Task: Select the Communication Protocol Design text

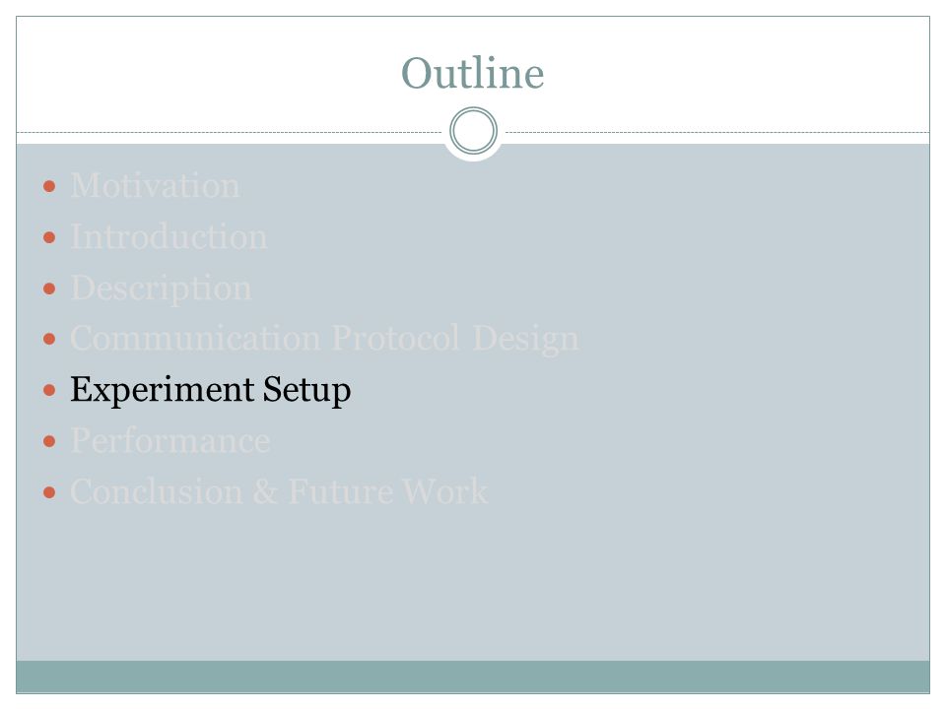Action: 324,339
